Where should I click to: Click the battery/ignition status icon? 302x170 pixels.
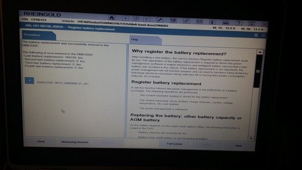(x=212, y=22)
